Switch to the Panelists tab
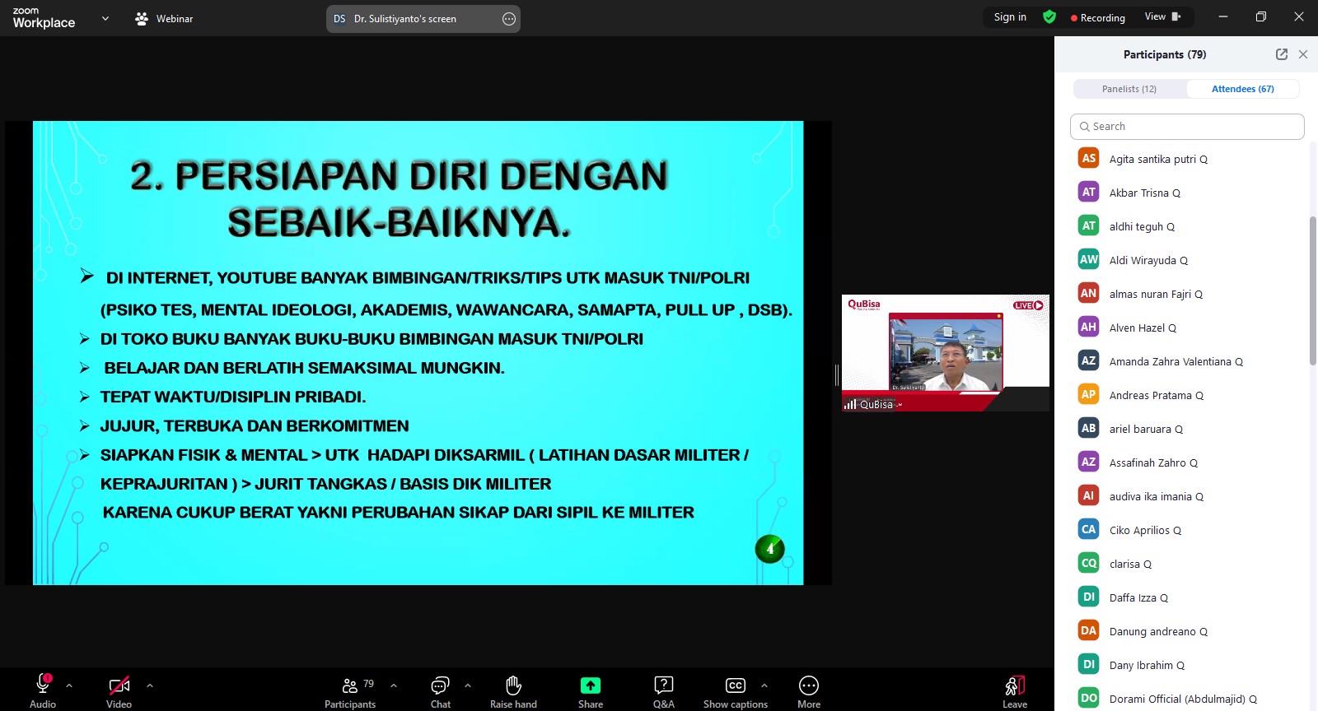Viewport: 1318px width, 711px height. tap(1129, 89)
